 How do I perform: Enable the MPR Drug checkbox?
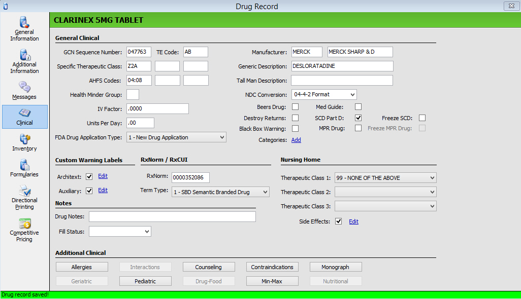[x=358, y=128]
